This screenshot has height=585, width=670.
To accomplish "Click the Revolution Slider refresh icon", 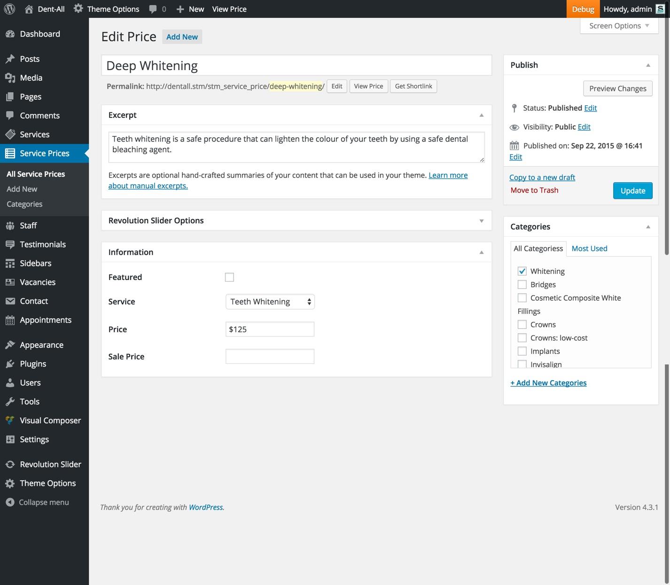I will (x=10, y=464).
